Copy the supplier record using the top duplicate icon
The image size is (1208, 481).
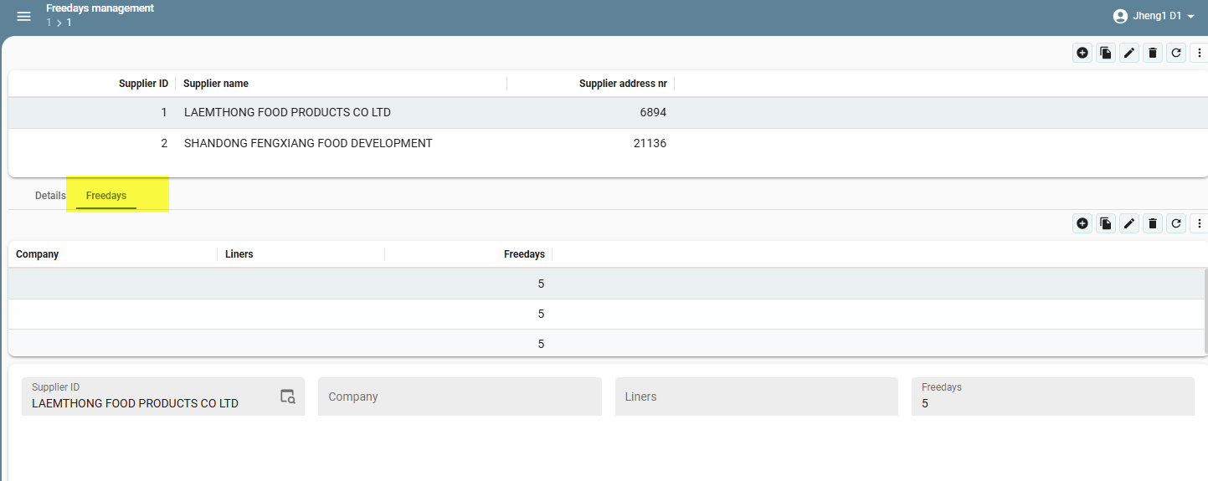point(1106,53)
